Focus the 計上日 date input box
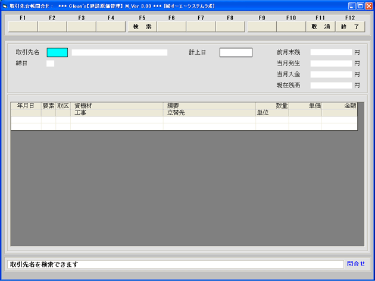The height and width of the screenshot is (281, 375). [236, 52]
